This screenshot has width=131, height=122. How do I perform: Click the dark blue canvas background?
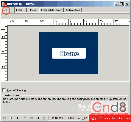pos(68,40)
